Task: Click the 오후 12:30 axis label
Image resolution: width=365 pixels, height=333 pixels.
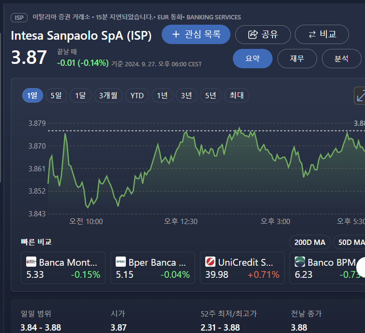Action: (x=181, y=221)
